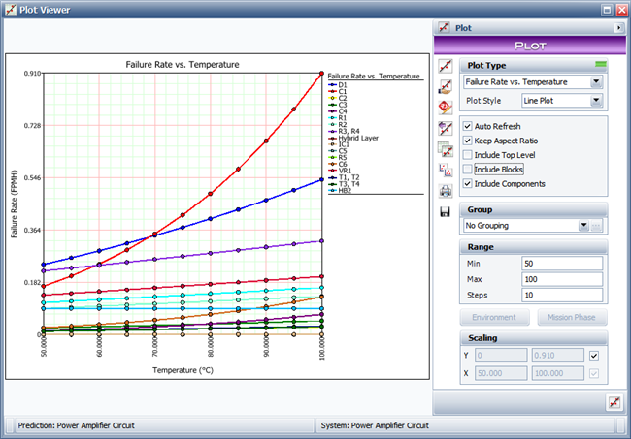
Task: Click the plot icon with purple arrow
Action: coord(446,128)
